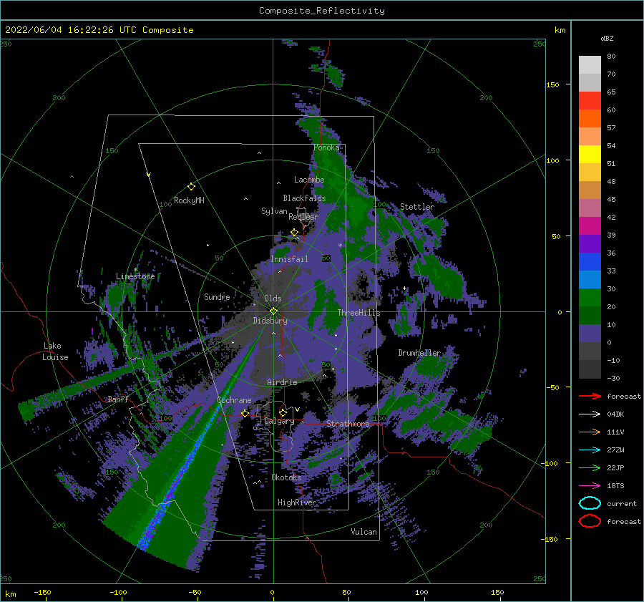
Task: Click the yellow diamond marker above Calgary
Action: pos(283,412)
